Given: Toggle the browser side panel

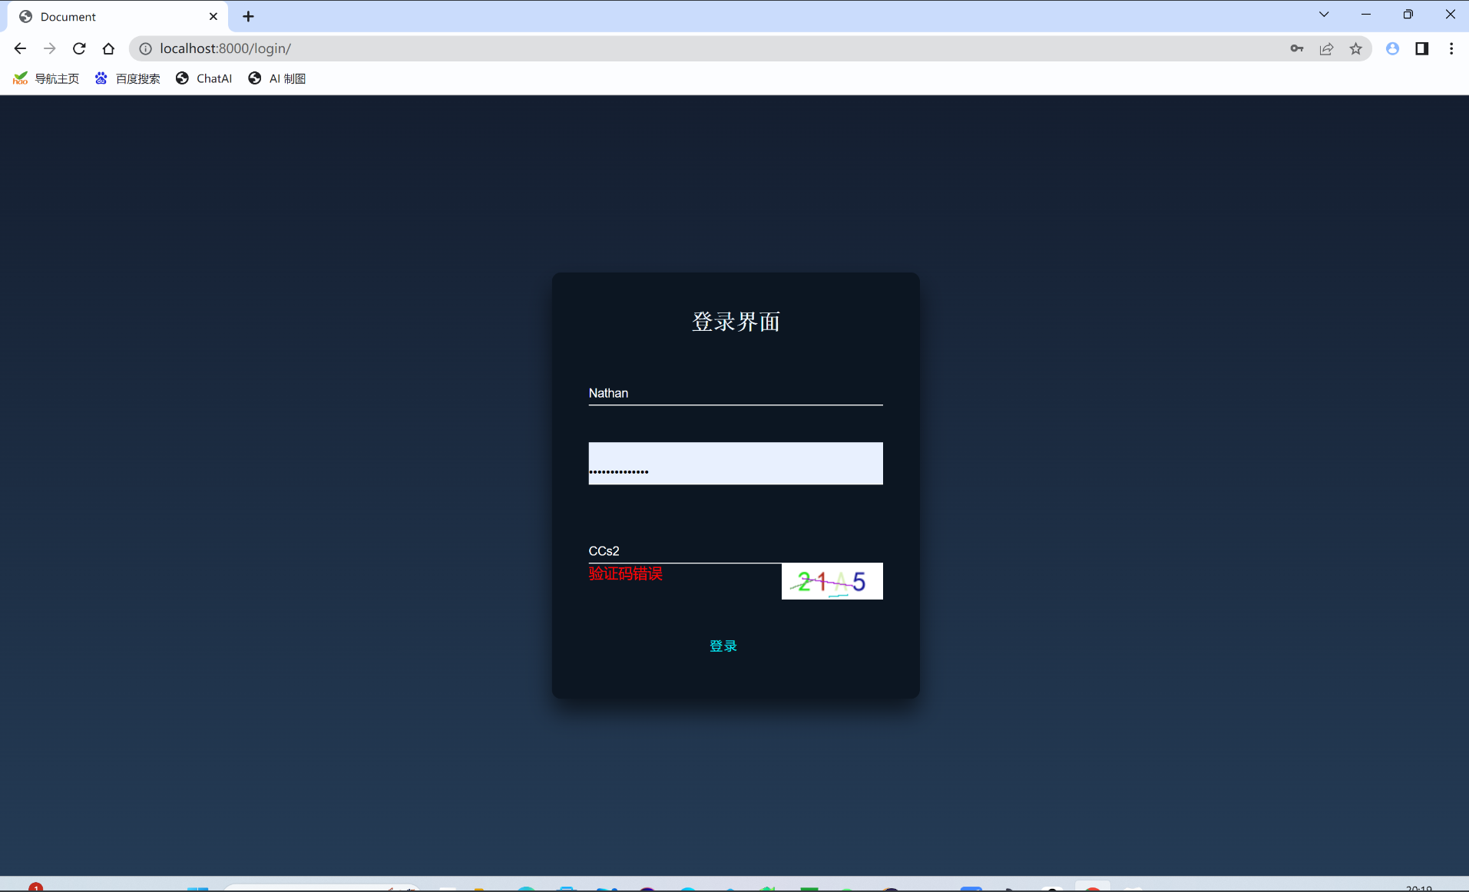Looking at the screenshot, I should [x=1421, y=48].
